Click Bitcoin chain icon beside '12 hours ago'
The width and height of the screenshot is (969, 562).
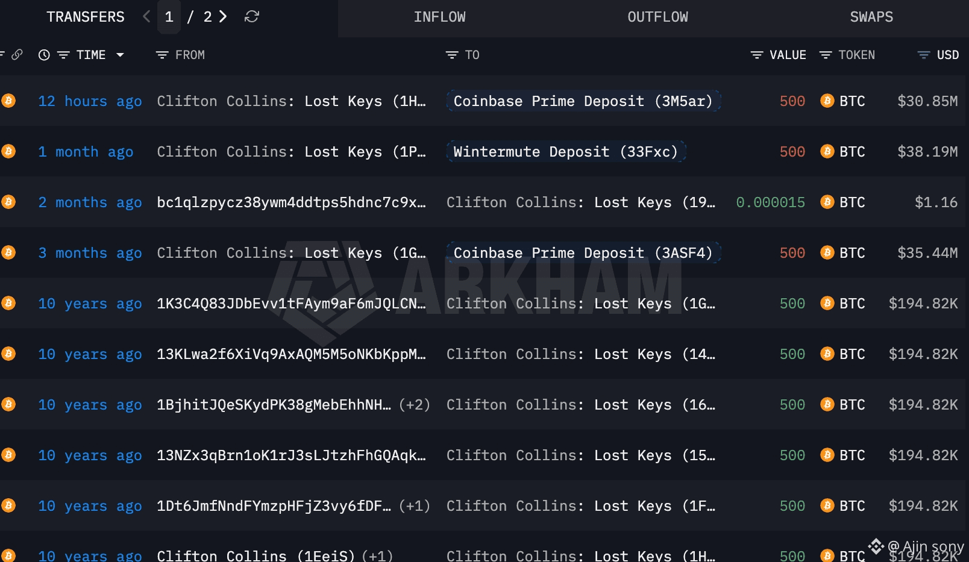pyautogui.click(x=8, y=101)
